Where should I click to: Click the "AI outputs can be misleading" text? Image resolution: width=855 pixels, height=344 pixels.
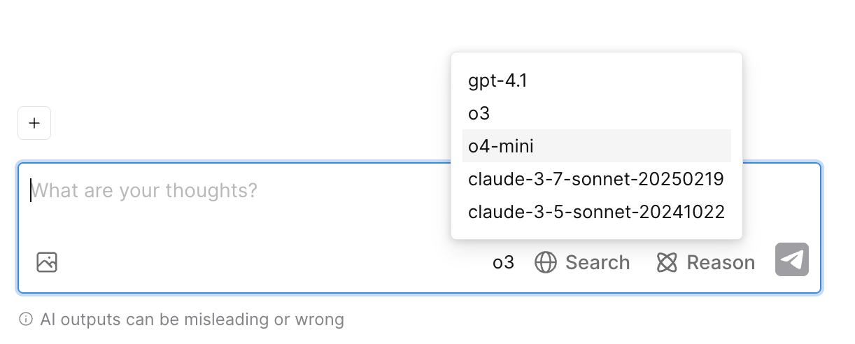coord(192,320)
